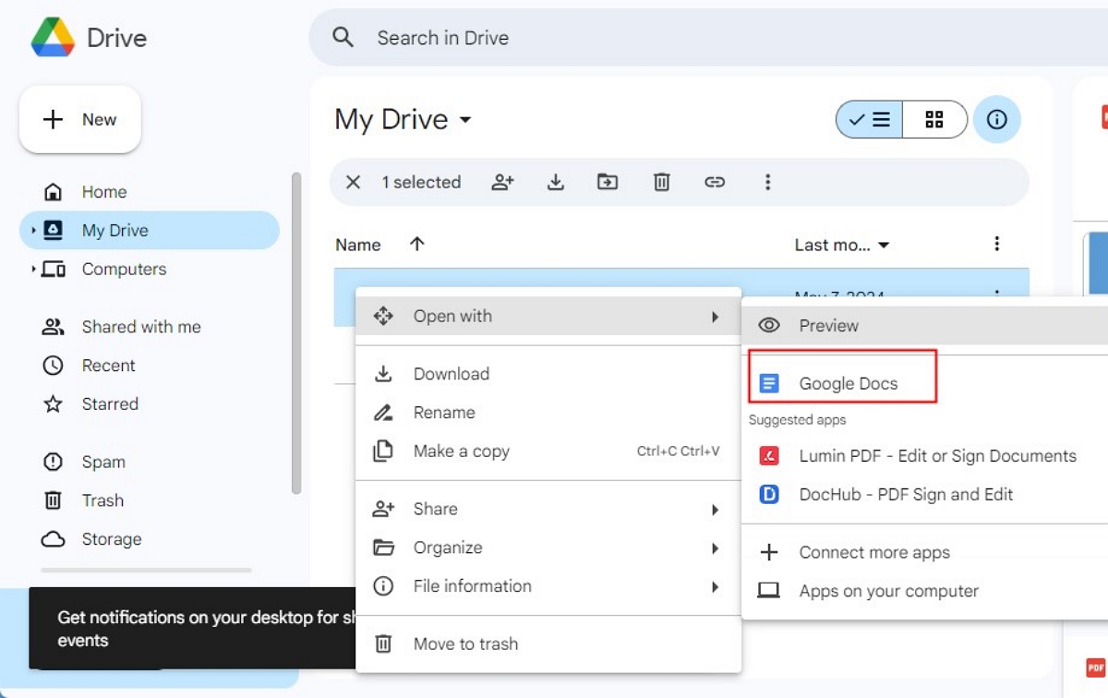Viewport: 1108px width, 698px height.
Task: Click the New button
Action: pyautogui.click(x=79, y=119)
